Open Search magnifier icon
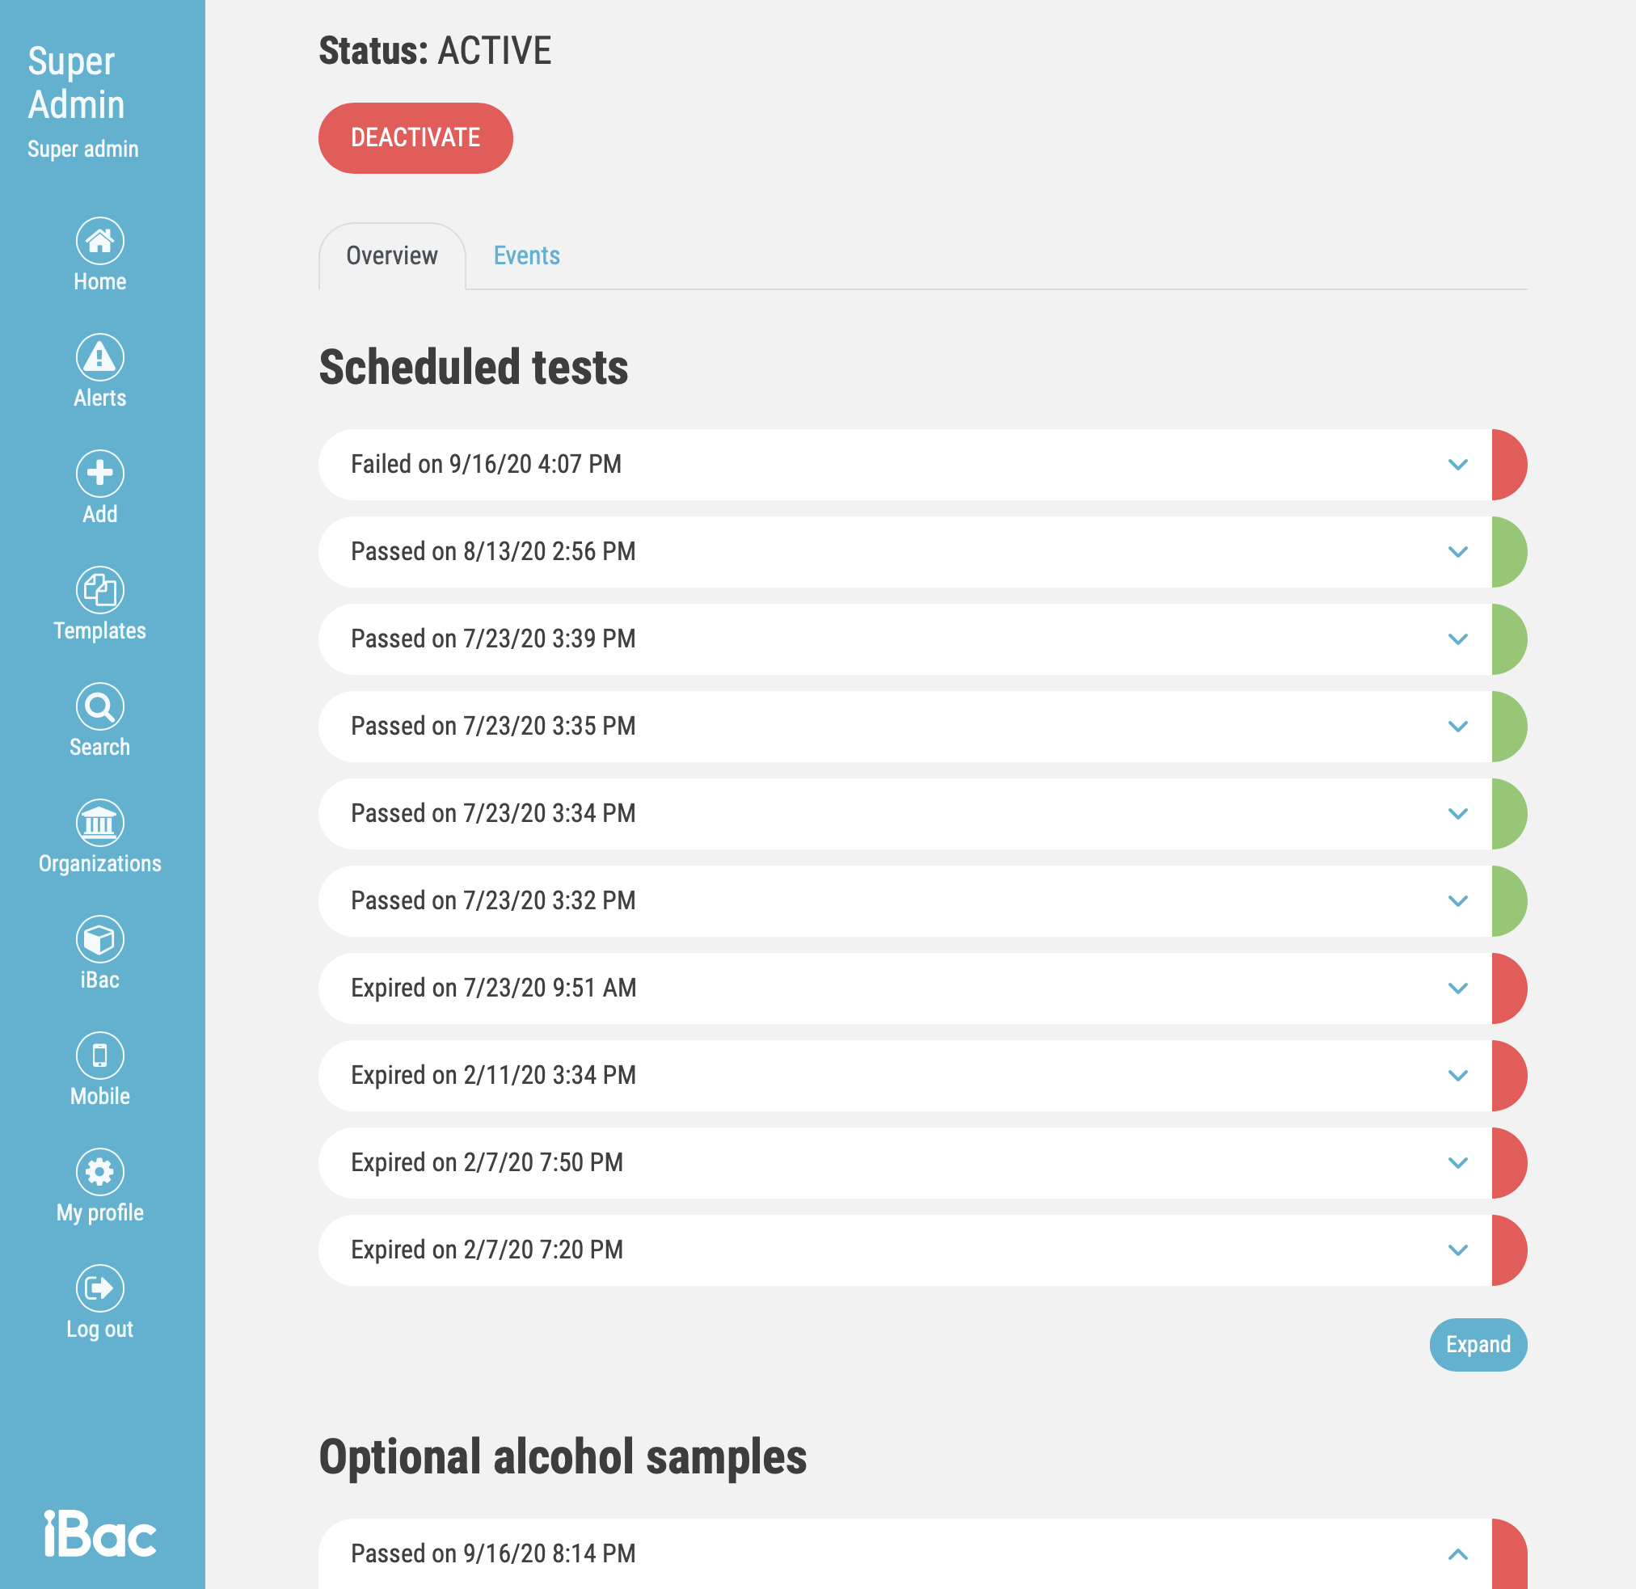 (100, 706)
